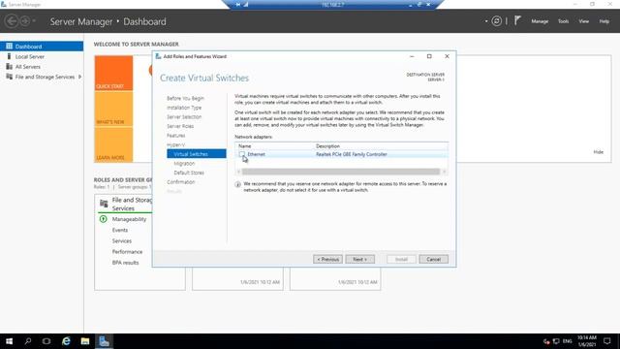Click the Dashboard sidebar icon
Image resolution: width=620 pixels, height=349 pixels.
click(x=9, y=47)
